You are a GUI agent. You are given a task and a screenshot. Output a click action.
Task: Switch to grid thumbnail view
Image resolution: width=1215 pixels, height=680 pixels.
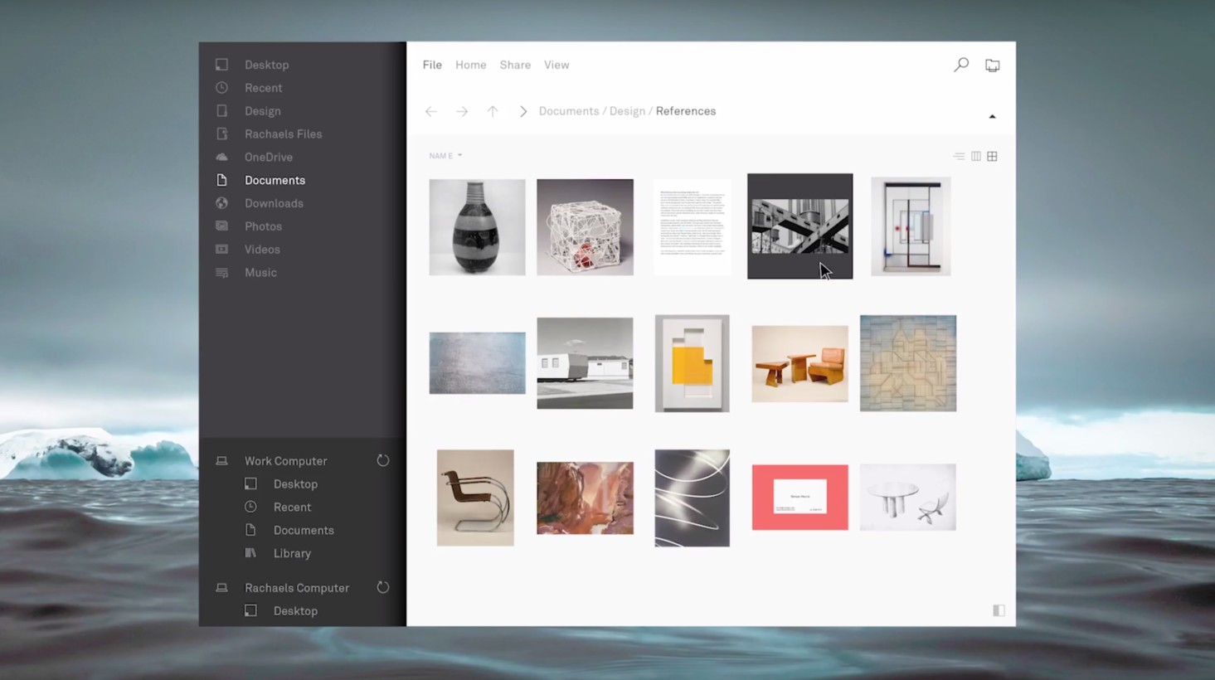click(992, 156)
